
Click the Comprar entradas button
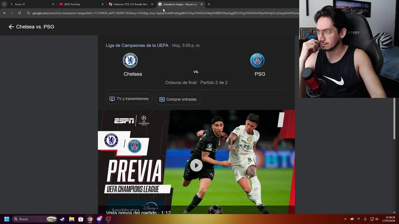point(178,99)
